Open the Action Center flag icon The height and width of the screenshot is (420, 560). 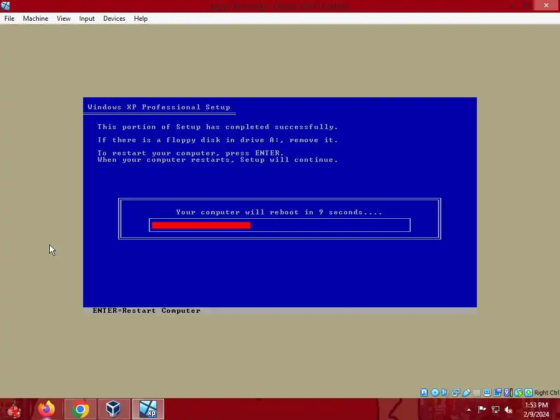pyautogui.click(x=482, y=409)
